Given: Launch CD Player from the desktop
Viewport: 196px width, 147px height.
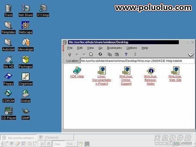Looking at the screenshot, I should tap(9, 113).
